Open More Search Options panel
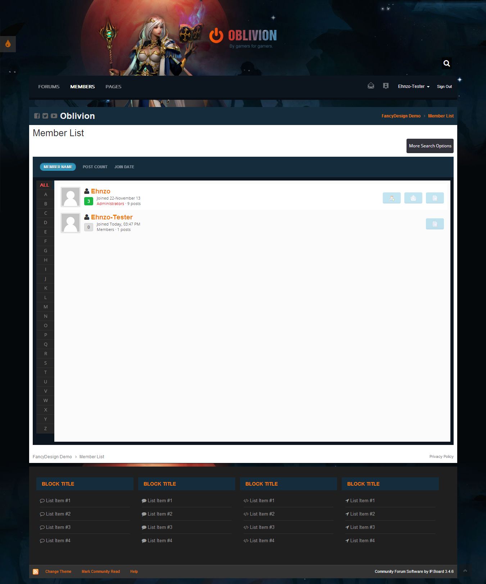Viewport: 486px width, 584px height. click(430, 146)
